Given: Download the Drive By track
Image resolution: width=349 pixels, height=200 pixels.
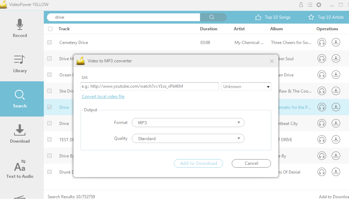Looking at the screenshot, I should [336, 156].
